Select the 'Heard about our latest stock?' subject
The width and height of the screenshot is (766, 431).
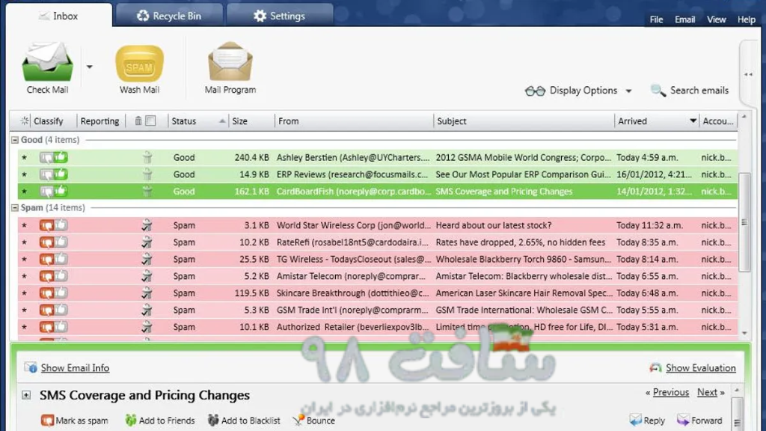pos(494,225)
